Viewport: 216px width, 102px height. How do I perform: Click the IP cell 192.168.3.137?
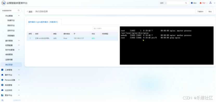coord(79,38)
